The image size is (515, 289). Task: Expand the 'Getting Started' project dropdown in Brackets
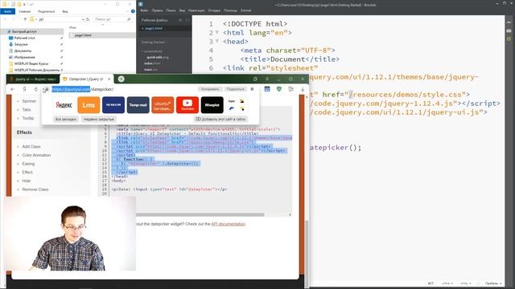(x=154, y=43)
